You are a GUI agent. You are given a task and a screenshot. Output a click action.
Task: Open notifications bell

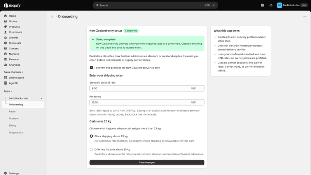271,5
